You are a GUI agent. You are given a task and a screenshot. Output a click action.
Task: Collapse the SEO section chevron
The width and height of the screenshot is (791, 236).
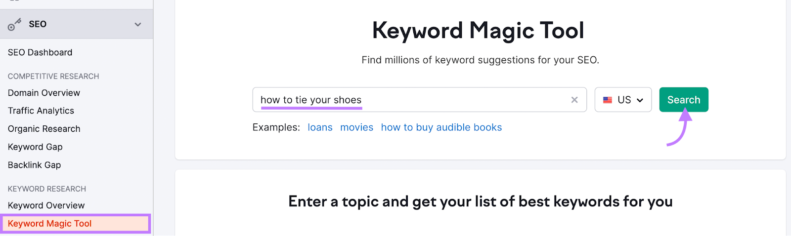pos(138,24)
